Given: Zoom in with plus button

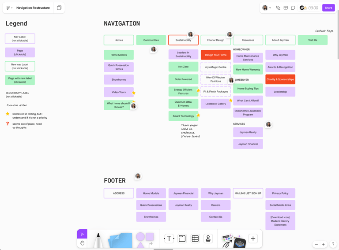Looking at the screenshot, I should click(x=324, y=244).
